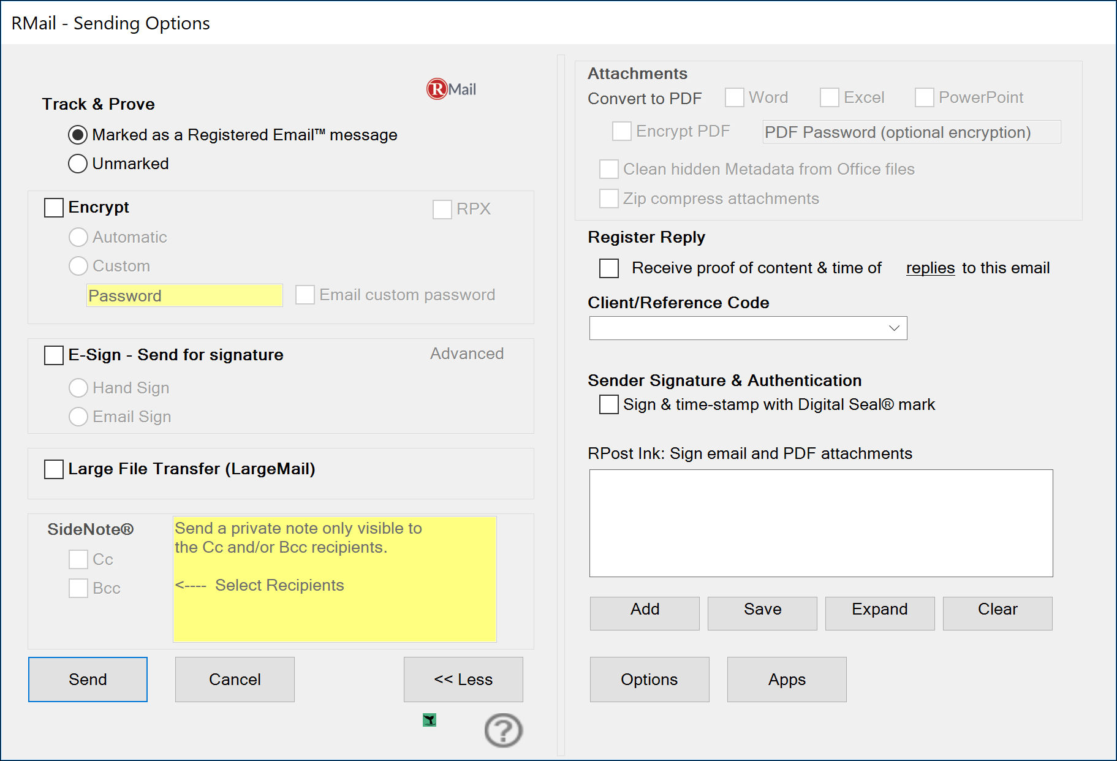
Task: Click the Sender Signature & Authentication heading
Action: 725,380
